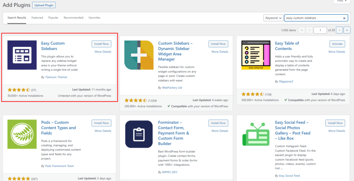This screenshot has height=181, width=354.
Task: Click the star rating showing 1,024 reviews
Action: tap(136, 100)
